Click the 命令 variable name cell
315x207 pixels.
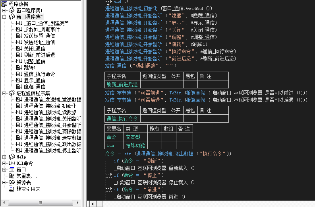tap(114, 137)
